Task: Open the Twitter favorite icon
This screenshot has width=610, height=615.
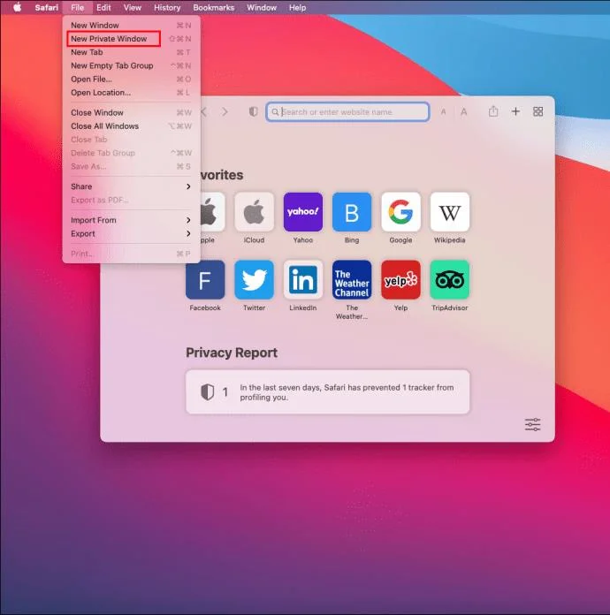Action: click(x=254, y=279)
